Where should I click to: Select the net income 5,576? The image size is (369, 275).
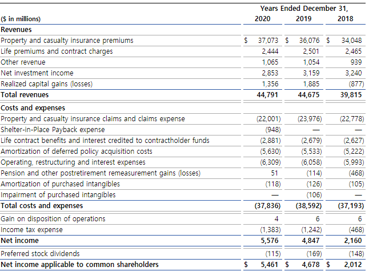click(270, 240)
